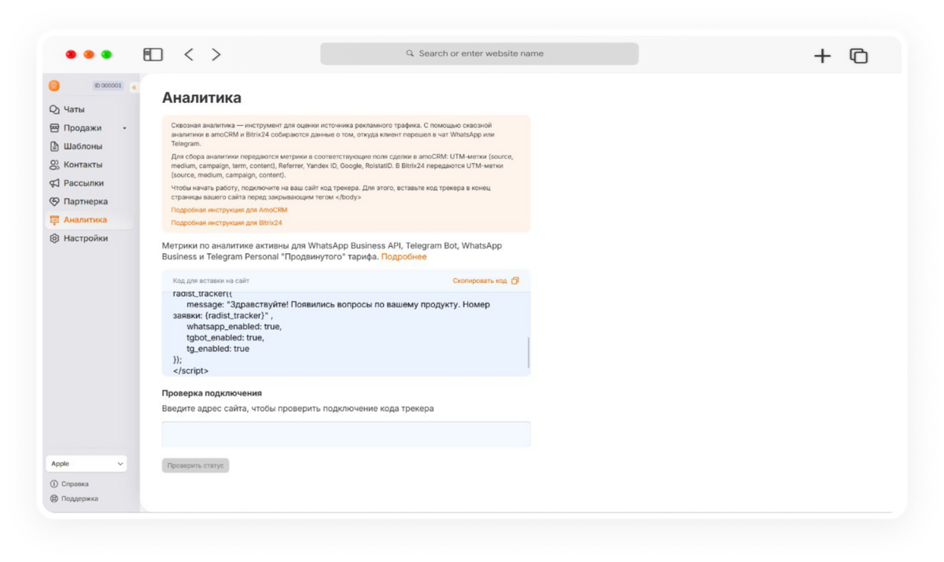Click the Проверка подключения heading
Screen dimensions: 944x562
coord(212,393)
